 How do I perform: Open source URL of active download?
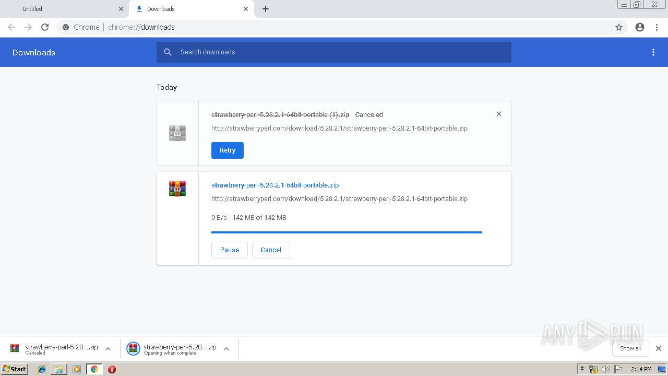(x=339, y=198)
